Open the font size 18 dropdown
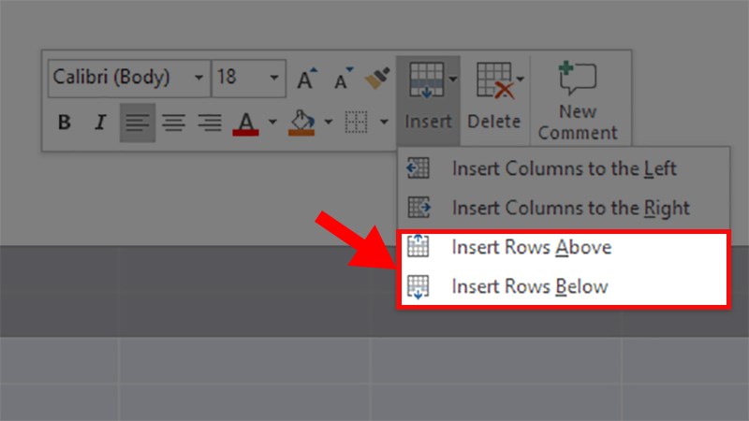The width and height of the screenshot is (749, 421). (x=274, y=78)
